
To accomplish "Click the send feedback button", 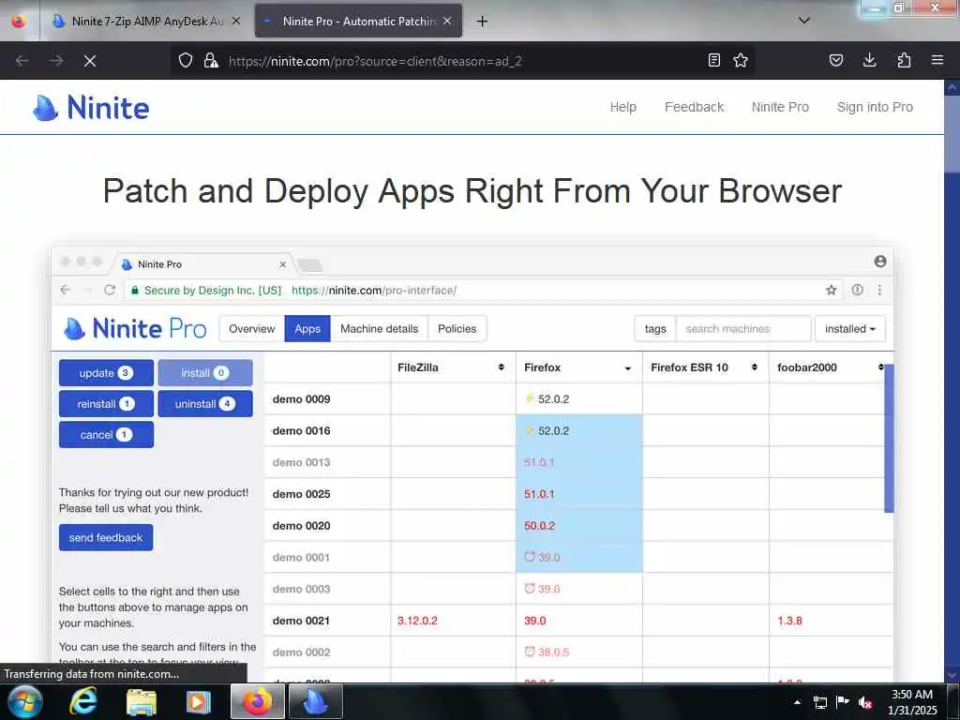I will pyautogui.click(x=106, y=537).
